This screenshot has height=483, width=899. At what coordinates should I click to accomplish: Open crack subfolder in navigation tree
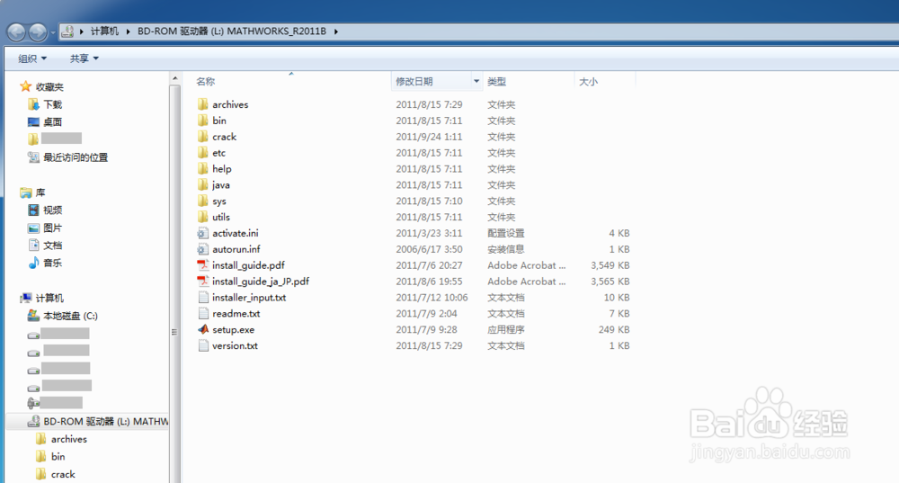tap(63, 474)
